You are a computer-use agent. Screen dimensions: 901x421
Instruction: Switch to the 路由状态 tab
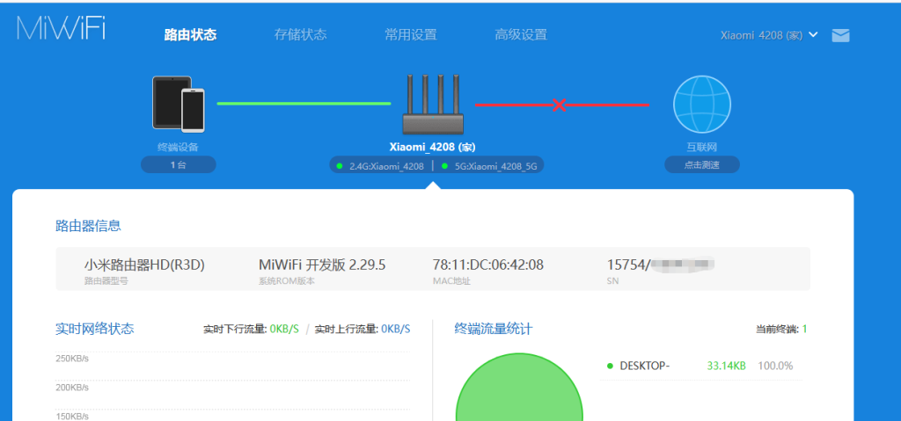(190, 34)
